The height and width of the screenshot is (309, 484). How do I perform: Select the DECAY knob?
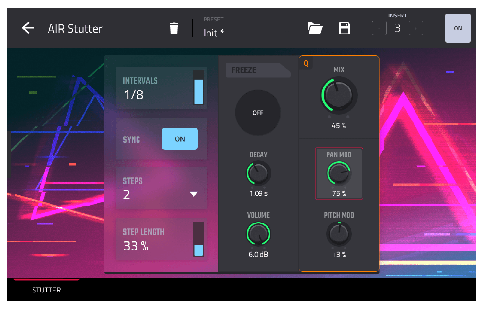(259, 173)
